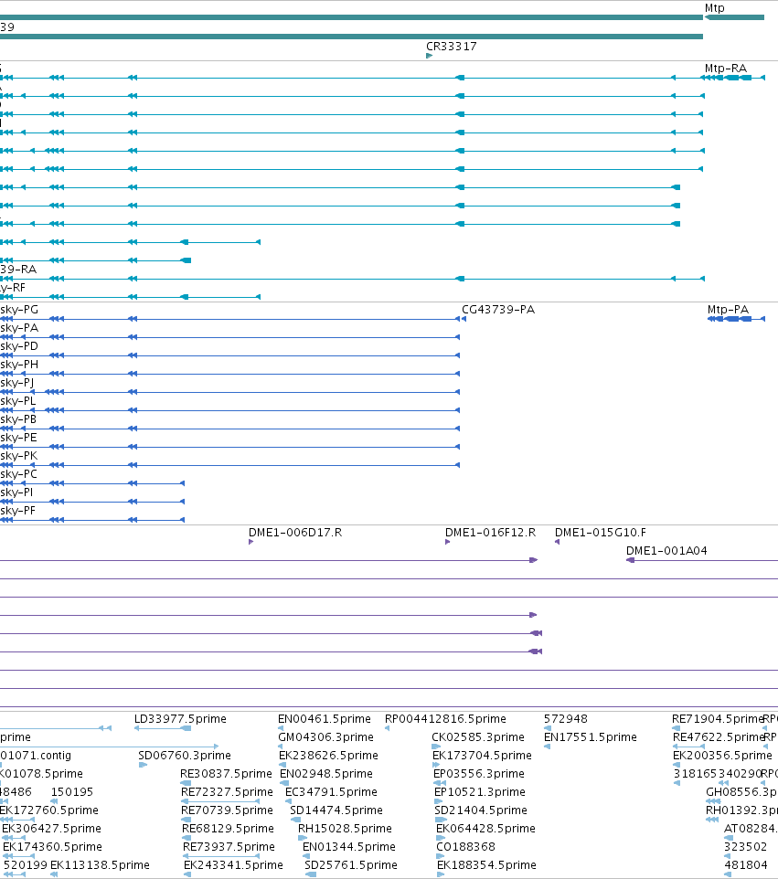
Task: Select the SD14474.5prime label
Action: click(x=336, y=810)
